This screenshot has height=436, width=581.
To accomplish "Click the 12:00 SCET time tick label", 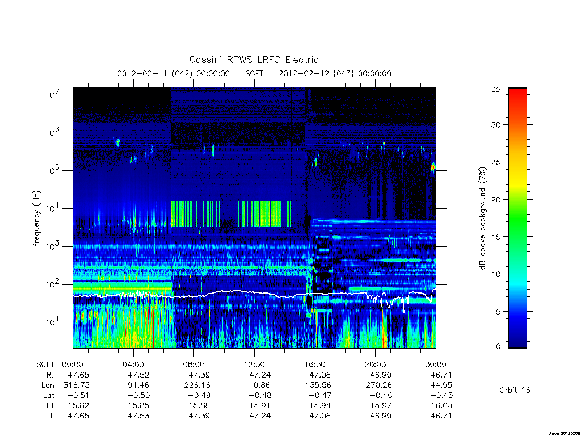I will [255, 364].
